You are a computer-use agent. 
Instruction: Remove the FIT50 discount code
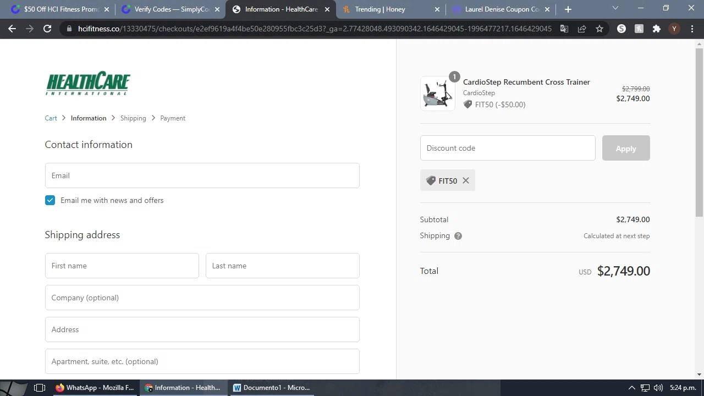(x=466, y=180)
